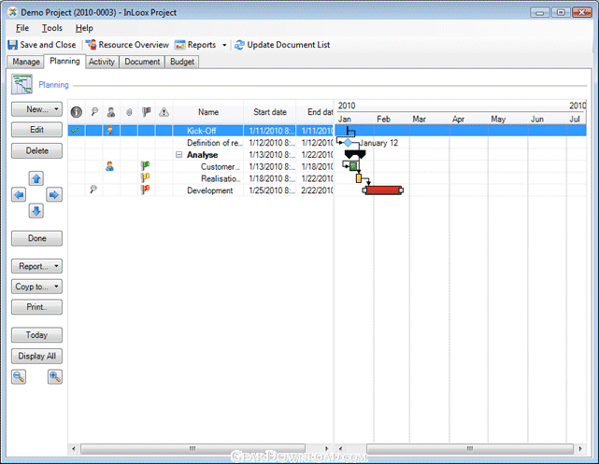599x464 pixels.
Task: Move the task up with the up arrow
Action: click(36, 178)
